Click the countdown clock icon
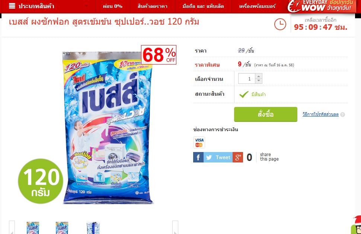 280,24
